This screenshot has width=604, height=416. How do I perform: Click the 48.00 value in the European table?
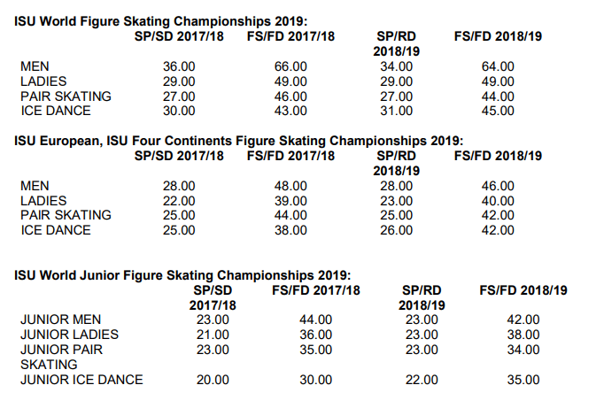290,186
